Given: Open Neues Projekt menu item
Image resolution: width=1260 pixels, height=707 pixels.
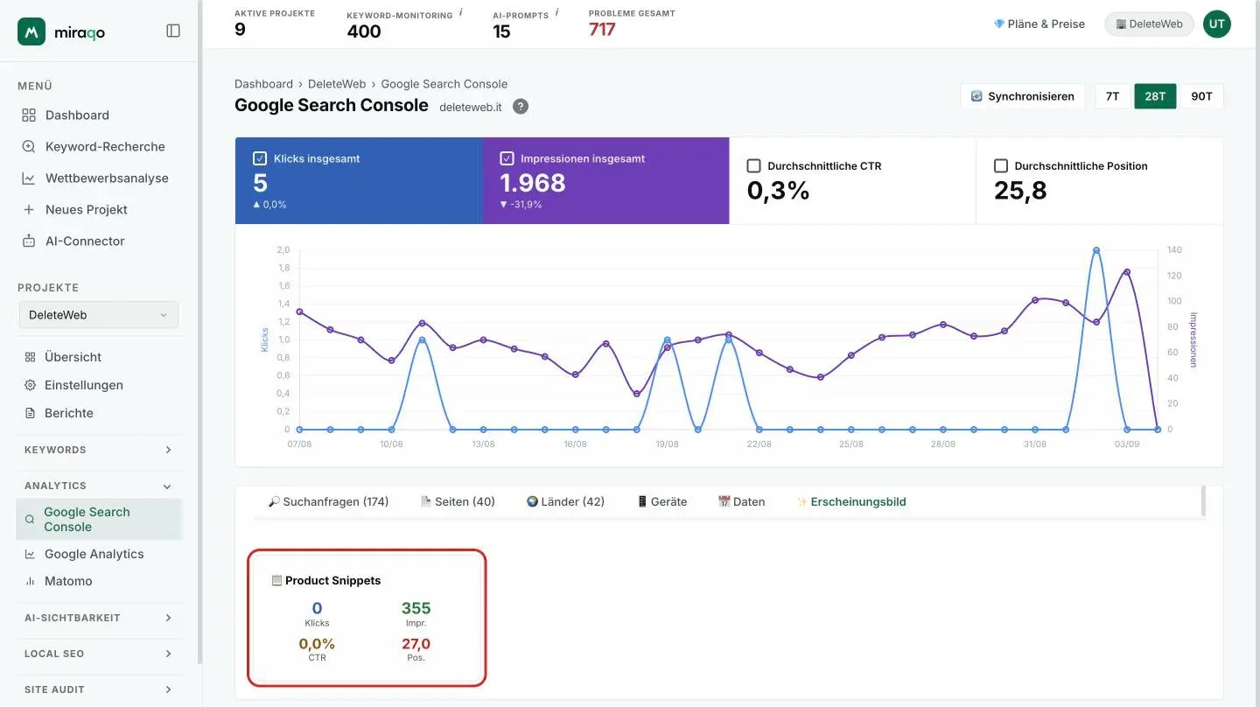Looking at the screenshot, I should coord(99,209).
